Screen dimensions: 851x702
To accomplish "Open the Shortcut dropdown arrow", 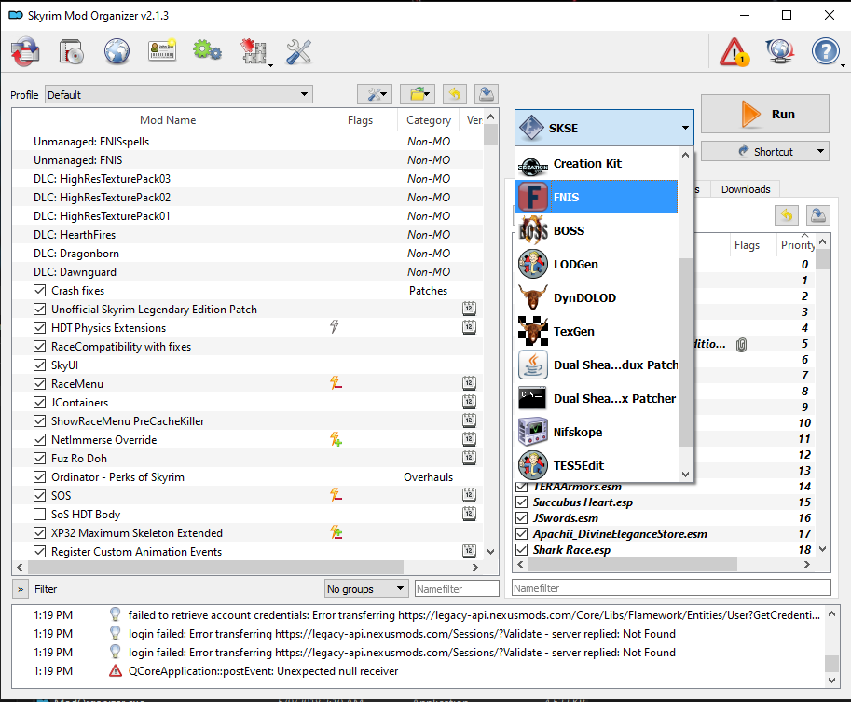I will (820, 151).
